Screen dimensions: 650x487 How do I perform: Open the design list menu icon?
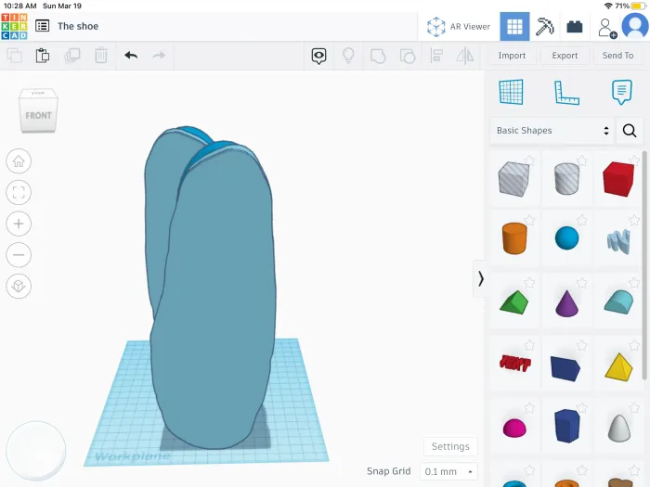coord(43,26)
